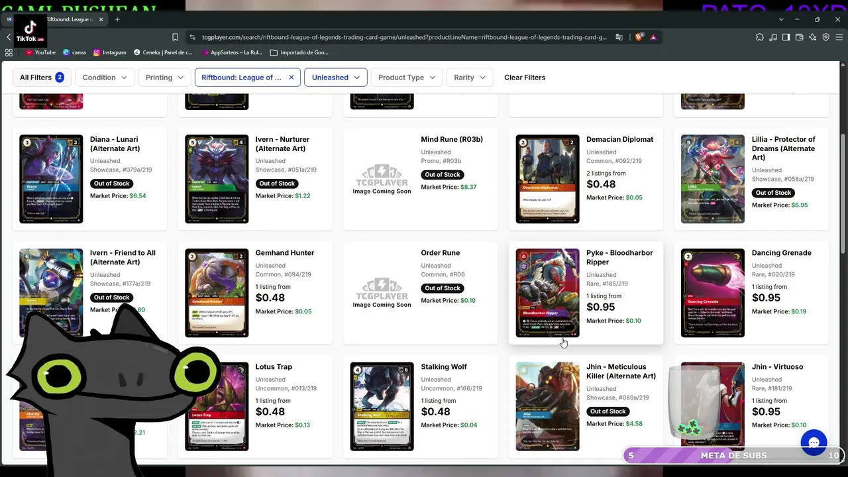
Task: Open the Ceneka Panel bookmark
Action: click(163, 52)
